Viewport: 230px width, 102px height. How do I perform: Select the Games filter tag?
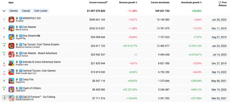(x=14, y=11)
